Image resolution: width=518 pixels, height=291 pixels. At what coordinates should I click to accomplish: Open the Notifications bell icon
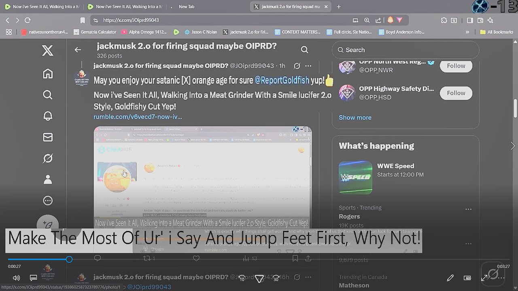pos(48,116)
